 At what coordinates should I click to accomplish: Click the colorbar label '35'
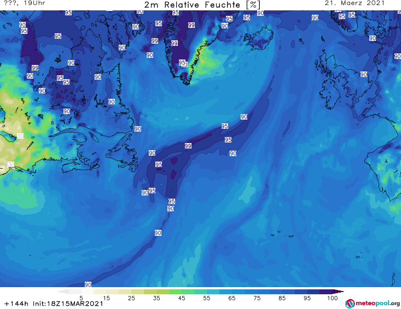coord(156,298)
